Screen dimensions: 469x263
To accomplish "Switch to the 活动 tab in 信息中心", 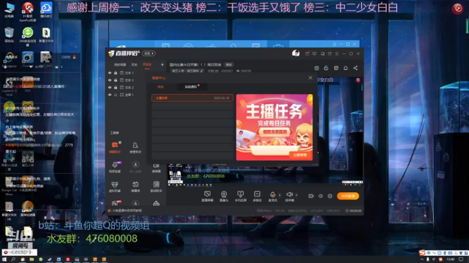I will [x=161, y=86].
